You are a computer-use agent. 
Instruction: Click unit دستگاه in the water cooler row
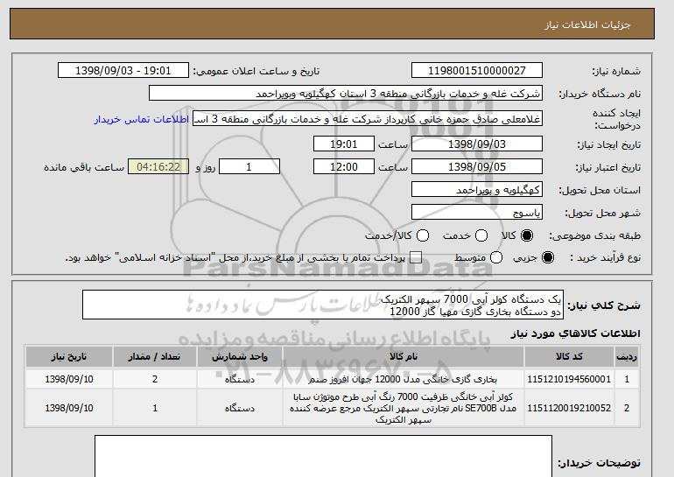(240, 408)
